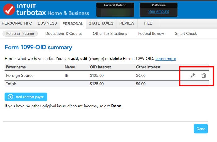Switch to the FILE tab
Image resolution: width=217 pixels, height=142 pixels.
[x=148, y=23]
